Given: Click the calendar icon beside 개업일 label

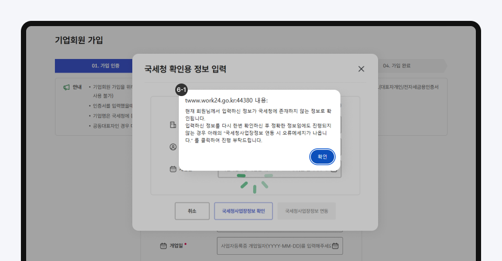Looking at the screenshot, I should click(x=163, y=245).
